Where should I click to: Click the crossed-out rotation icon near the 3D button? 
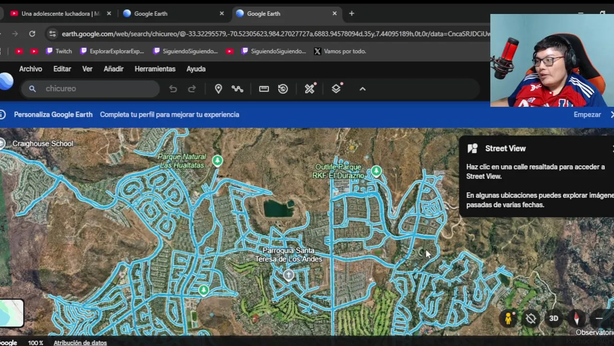531,318
